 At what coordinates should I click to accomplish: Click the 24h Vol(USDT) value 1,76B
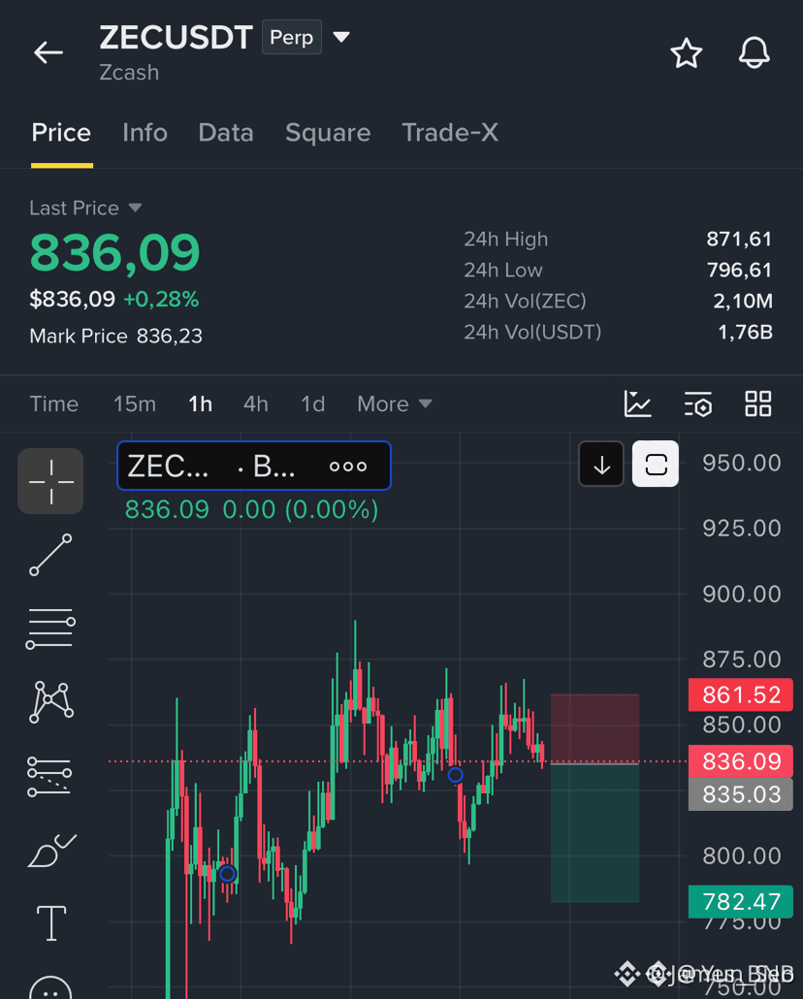point(745,332)
